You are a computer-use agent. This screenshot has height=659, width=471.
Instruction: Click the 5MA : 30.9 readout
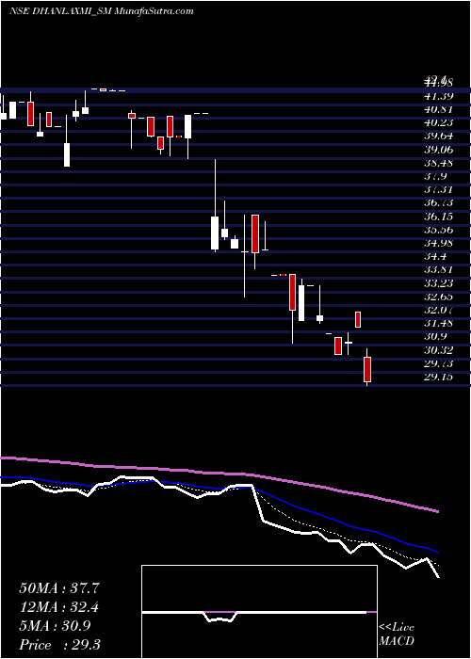click(x=55, y=626)
